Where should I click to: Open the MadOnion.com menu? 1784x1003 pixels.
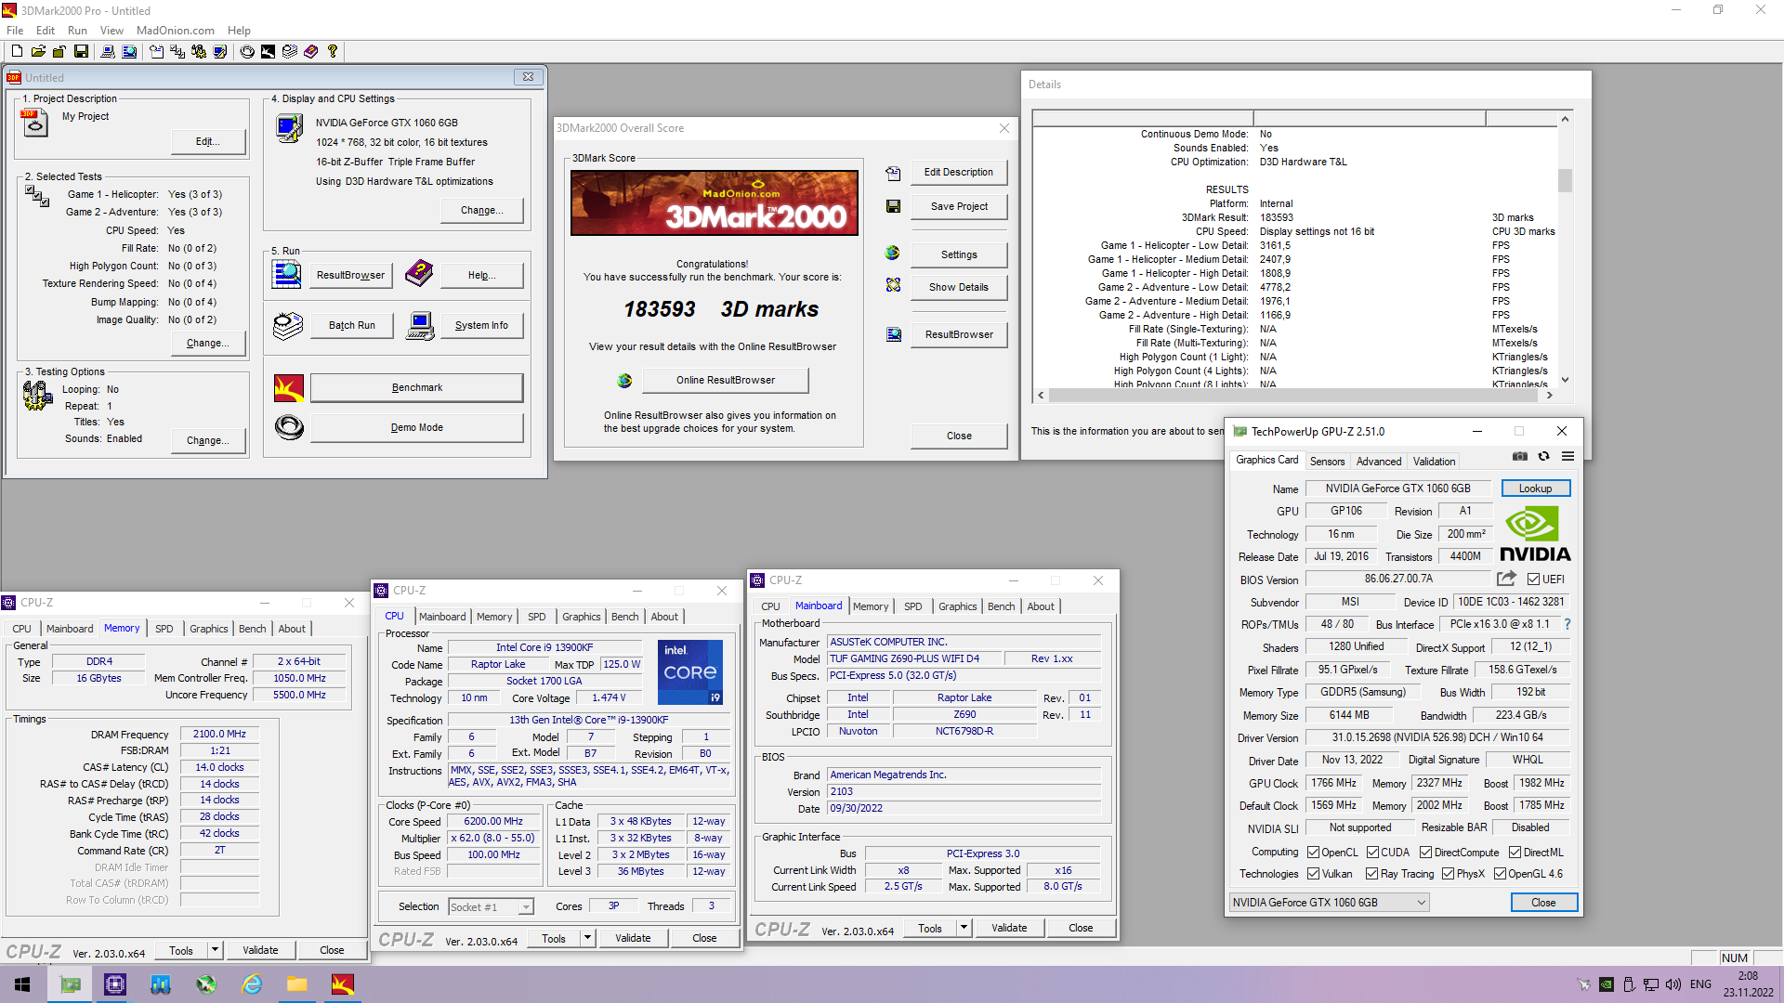click(x=175, y=31)
